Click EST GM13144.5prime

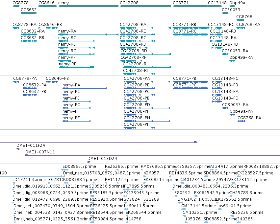(199, 206)
